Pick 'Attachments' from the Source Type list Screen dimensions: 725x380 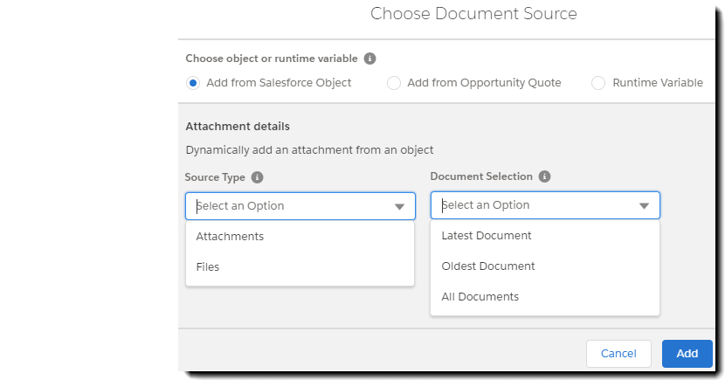click(x=230, y=237)
